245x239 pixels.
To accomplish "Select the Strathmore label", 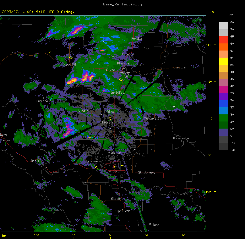I will click(147, 173).
